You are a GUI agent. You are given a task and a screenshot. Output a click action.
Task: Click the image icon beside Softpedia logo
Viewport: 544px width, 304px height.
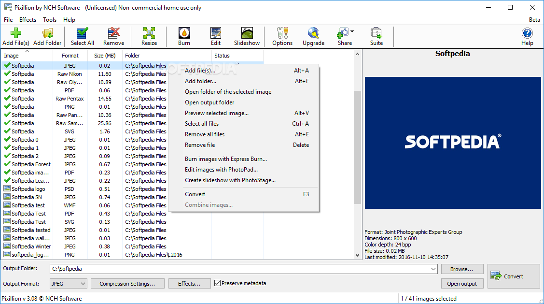[x=7, y=188]
